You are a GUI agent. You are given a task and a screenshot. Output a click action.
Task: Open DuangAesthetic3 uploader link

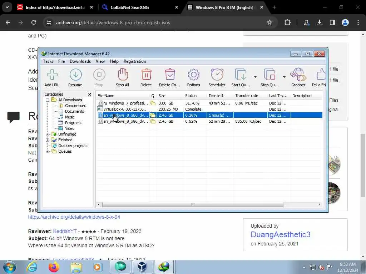280,234
